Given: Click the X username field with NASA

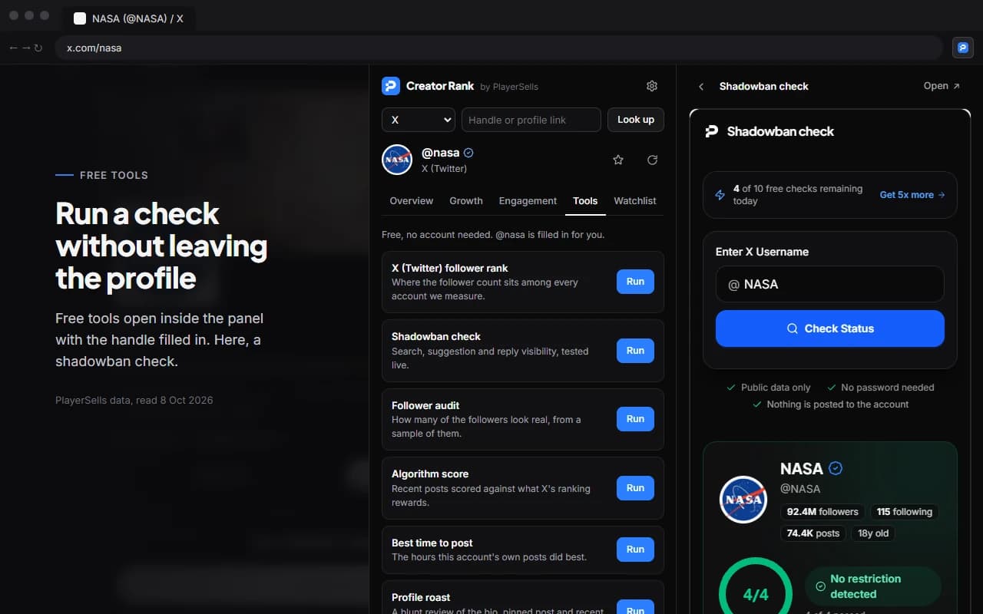Looking at the screenshot, I should coord(829,284).
